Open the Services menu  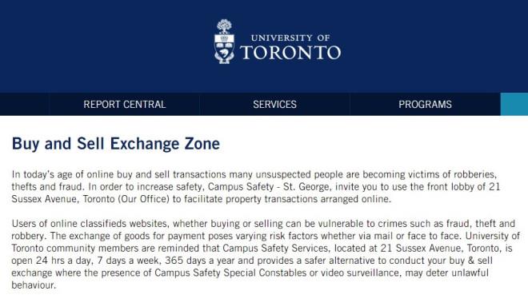click(x=274, y=104)
